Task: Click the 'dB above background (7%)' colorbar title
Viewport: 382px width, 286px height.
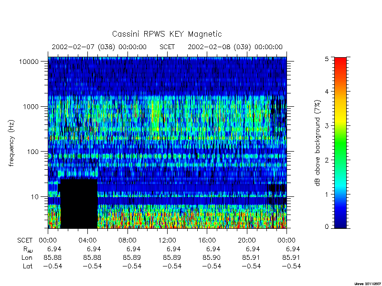Action: coord(318,143)
